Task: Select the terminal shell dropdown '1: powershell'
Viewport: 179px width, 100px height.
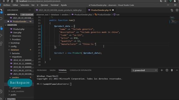Action: tap(145, 70)
